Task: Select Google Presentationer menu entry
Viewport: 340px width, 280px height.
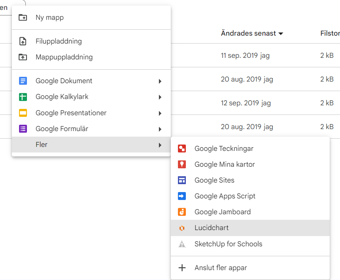Action: coord(91,113)
